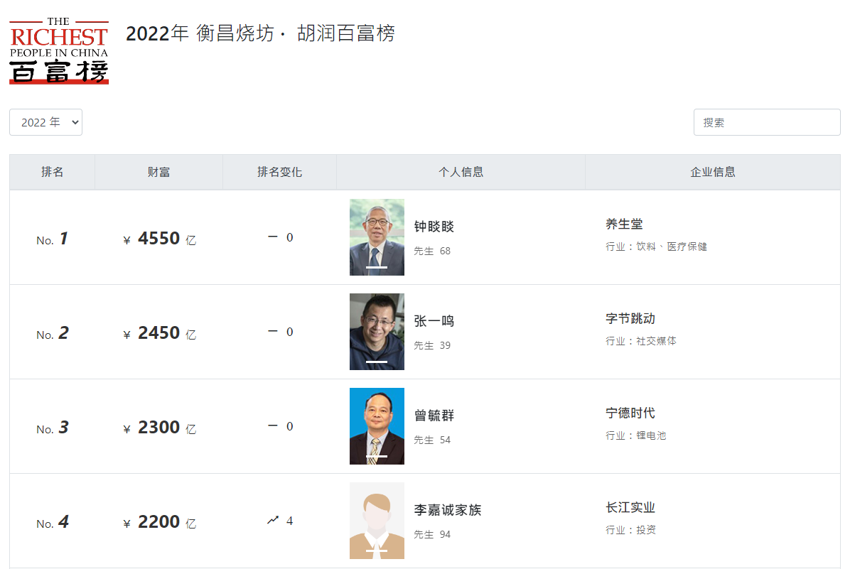This screenshot has height=569, width=855.
Task: Click the rank-up arrow icon for 李嘉诚家族
Action: pos(273,521)
